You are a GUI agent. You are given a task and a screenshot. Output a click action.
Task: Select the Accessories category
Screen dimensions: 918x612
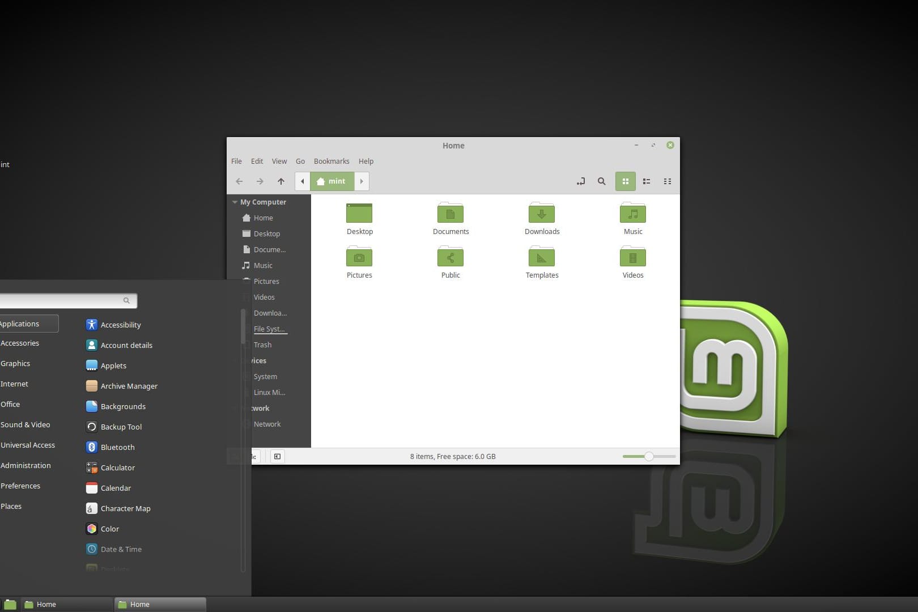click(x=20, y=343)
